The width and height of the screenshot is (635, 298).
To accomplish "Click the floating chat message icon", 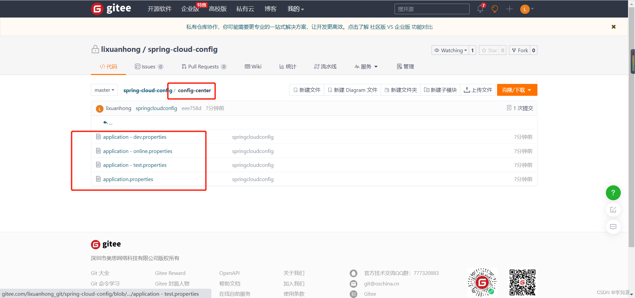I will [x=613, y=227].
